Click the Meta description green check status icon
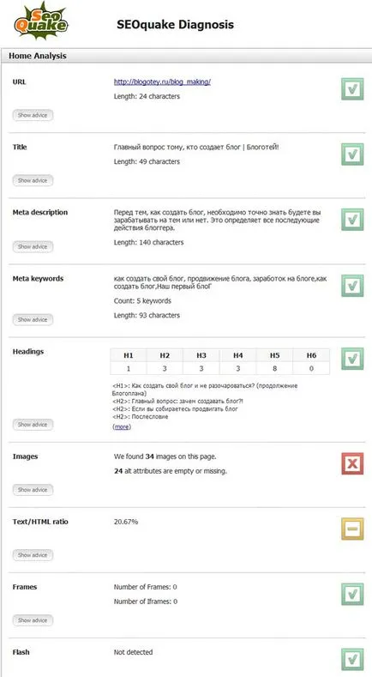 click(352, 220)
